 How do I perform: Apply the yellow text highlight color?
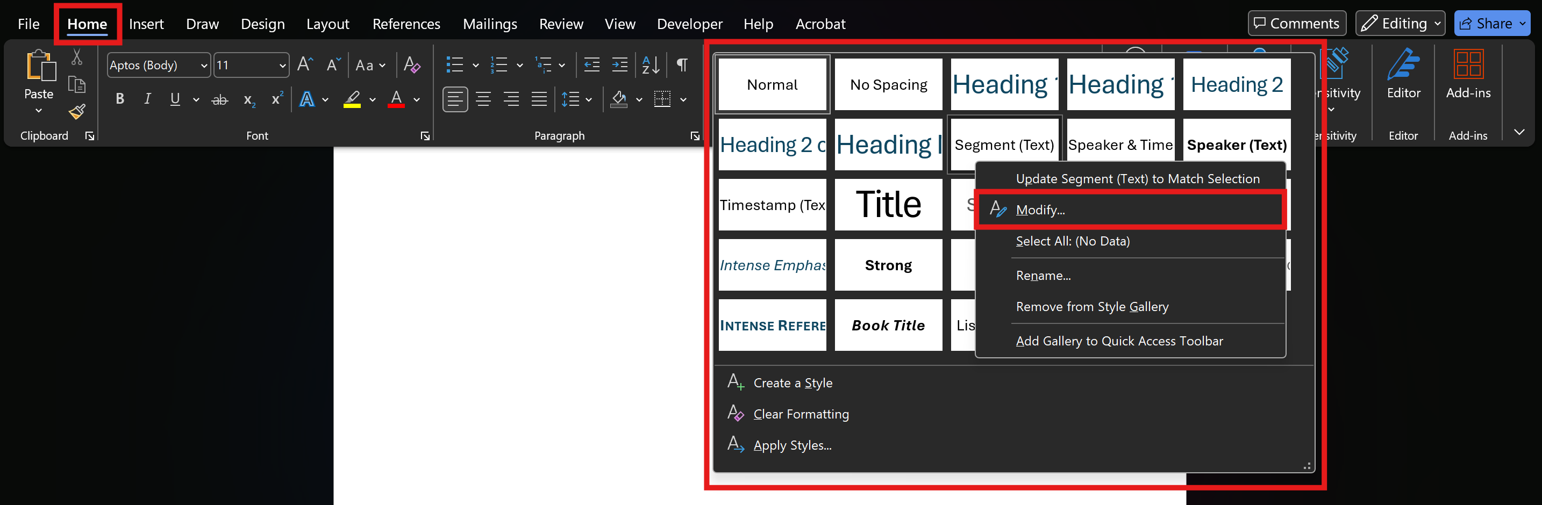[x=352, y=99]
